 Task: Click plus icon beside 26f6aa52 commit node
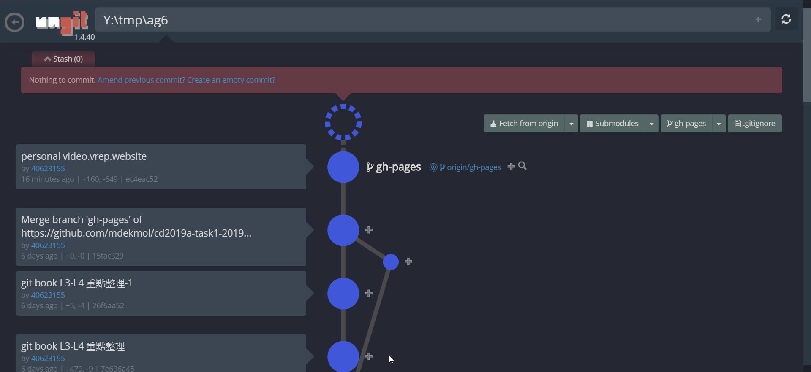[369, 293]
